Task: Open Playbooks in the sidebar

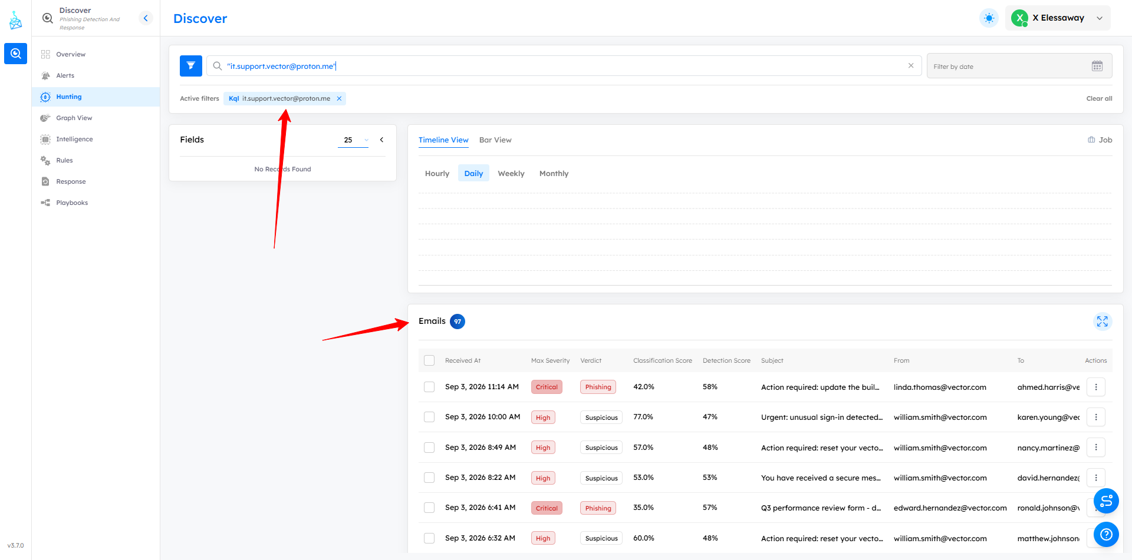Action: tap(96, 203)
